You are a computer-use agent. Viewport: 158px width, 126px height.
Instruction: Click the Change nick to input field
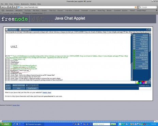click(145, 88)
